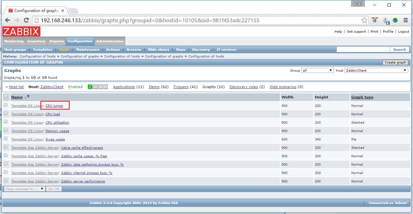Click the browser forward arrow

[x=17, y=20]
